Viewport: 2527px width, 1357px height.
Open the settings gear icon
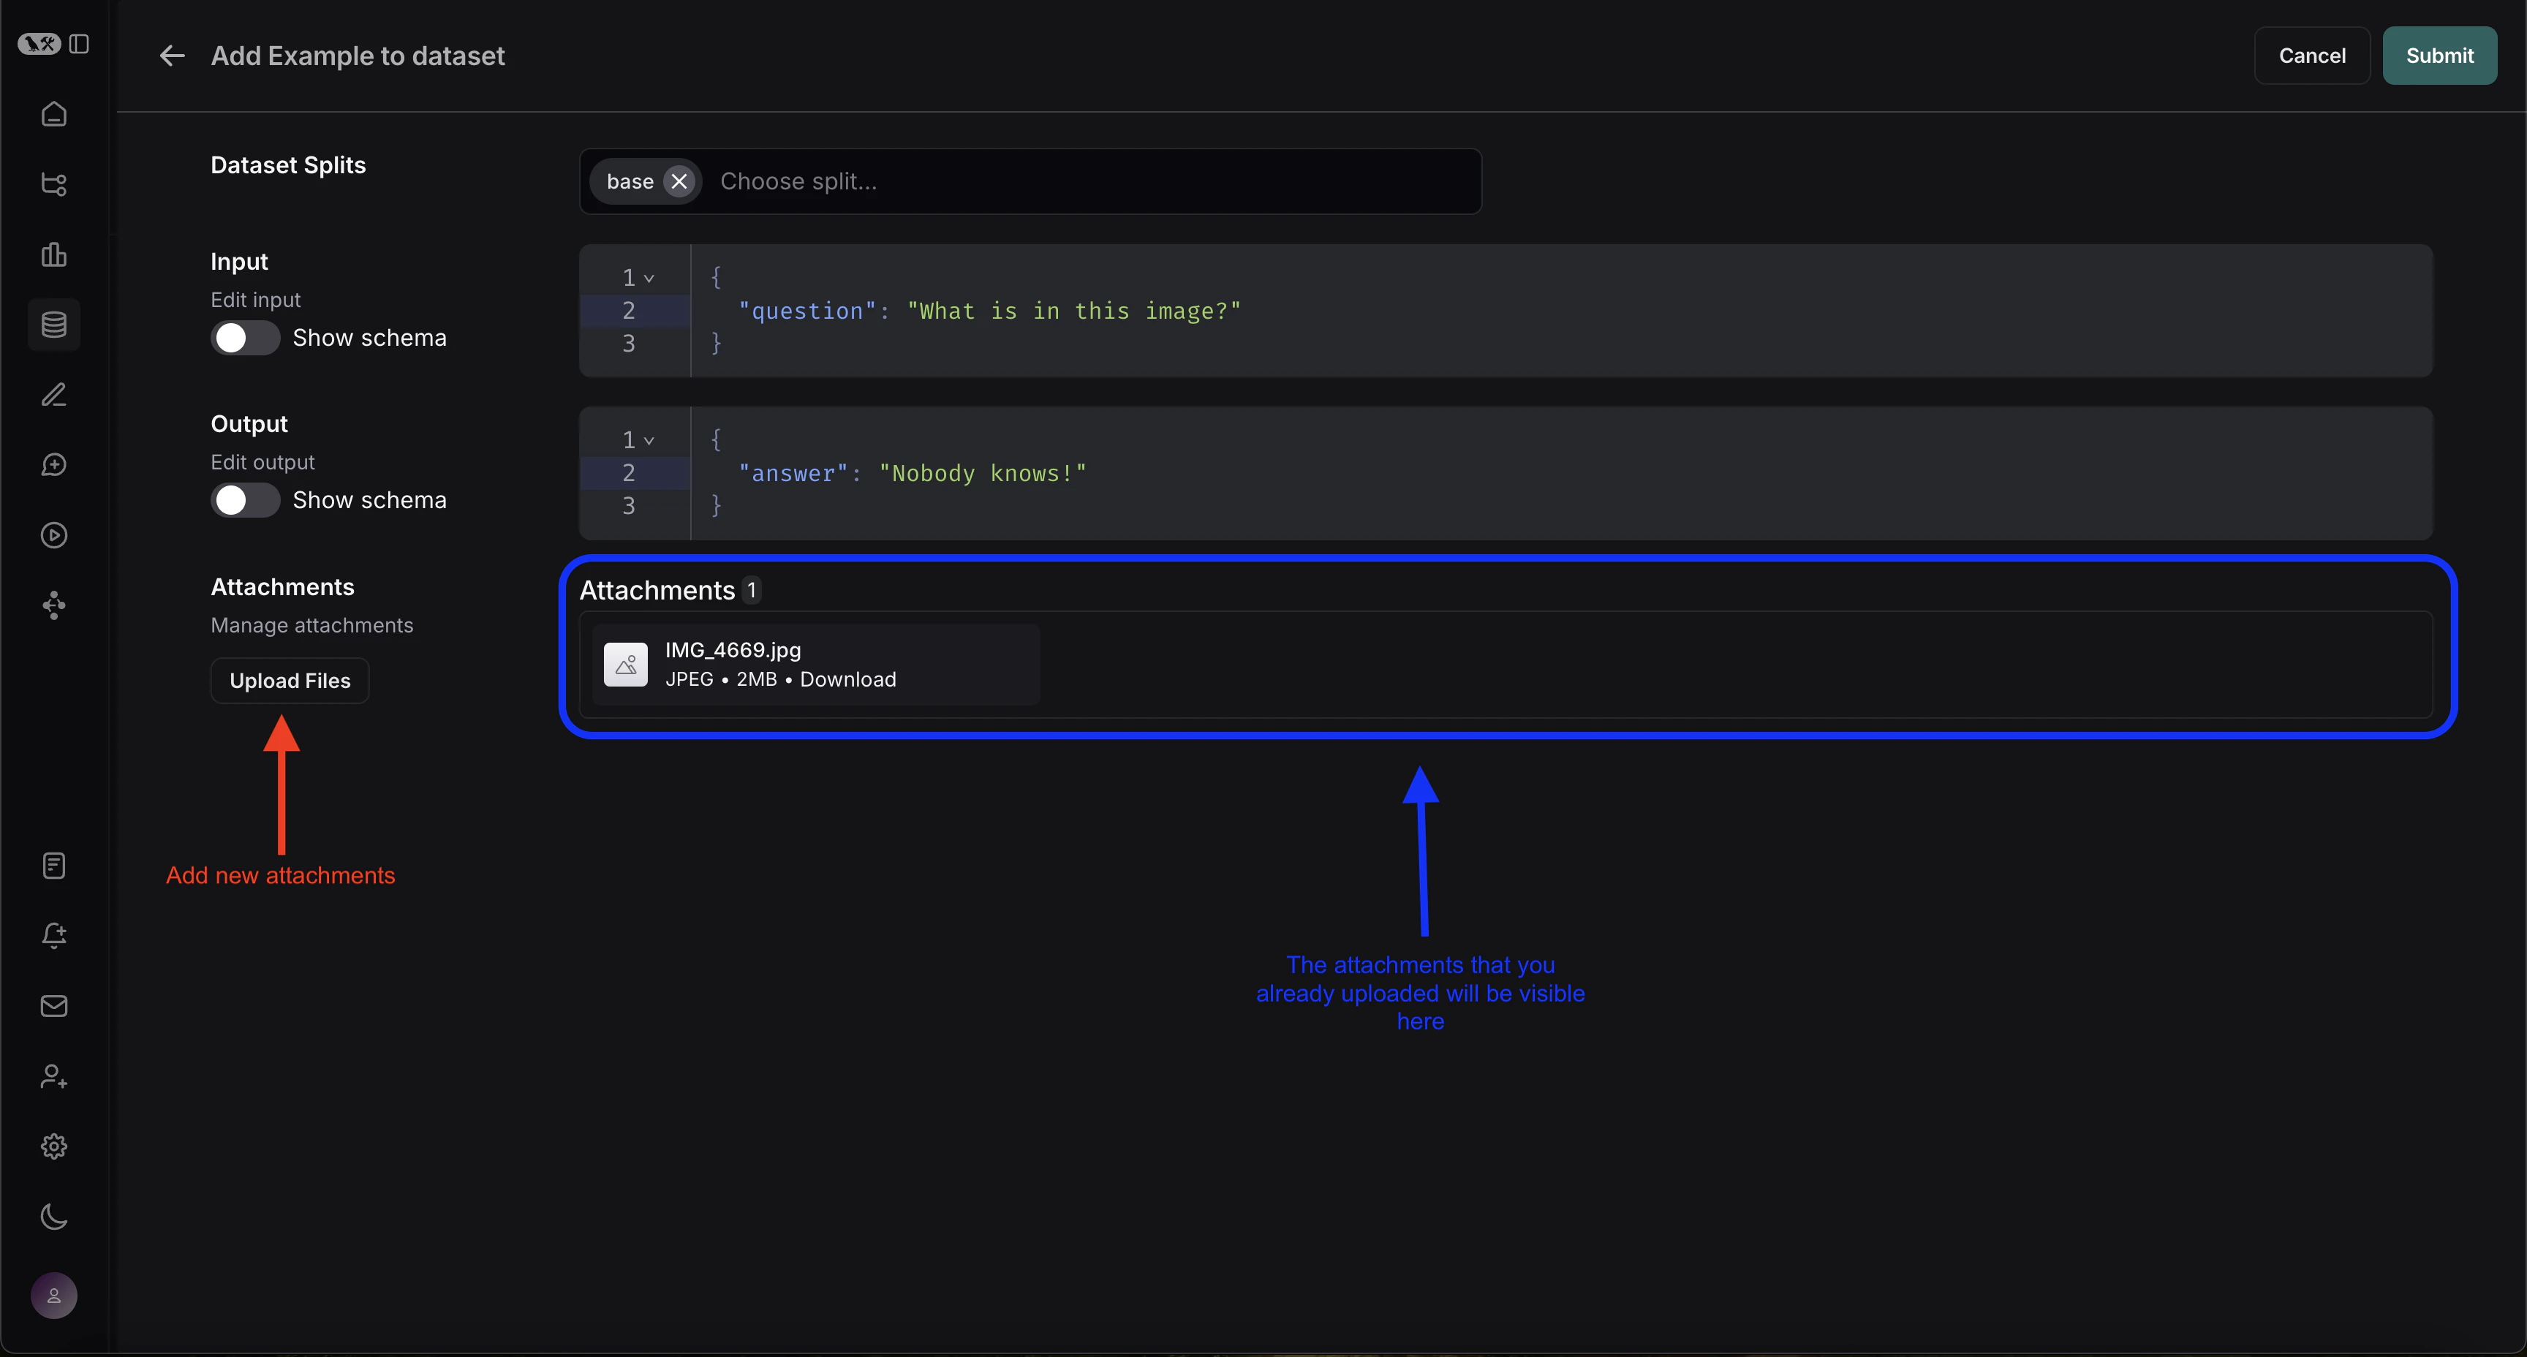[54, 1146]
